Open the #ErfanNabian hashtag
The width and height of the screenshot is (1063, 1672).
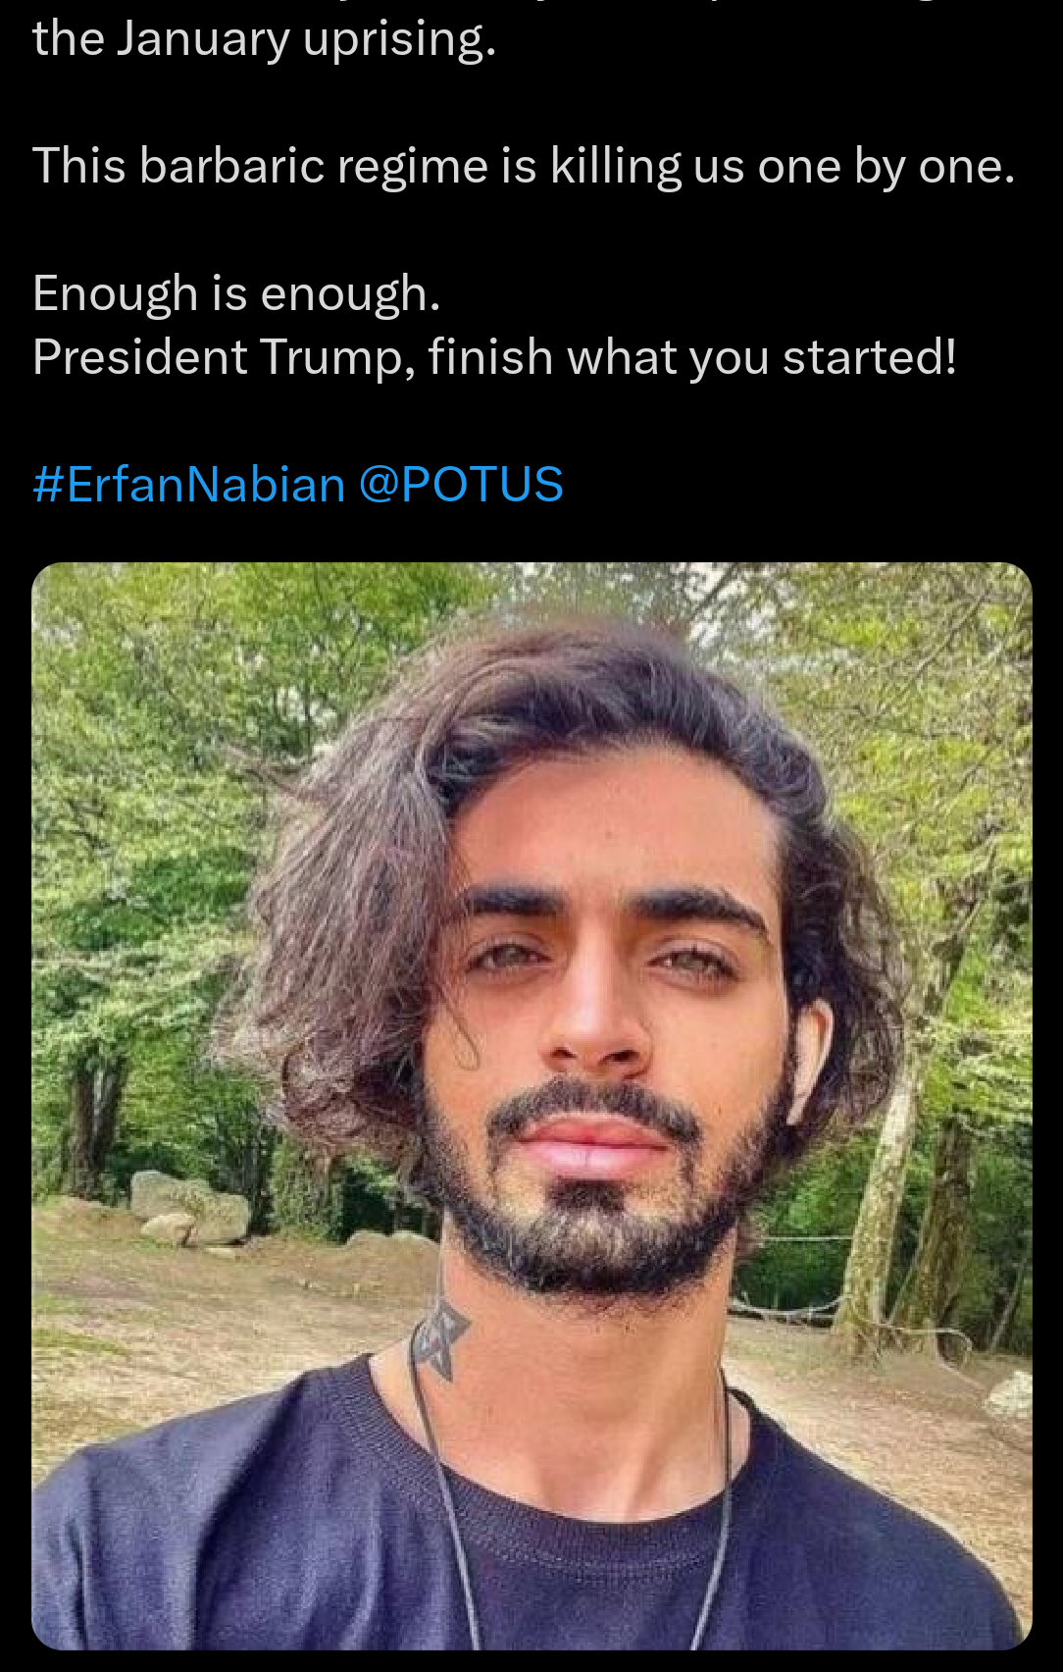188,485
